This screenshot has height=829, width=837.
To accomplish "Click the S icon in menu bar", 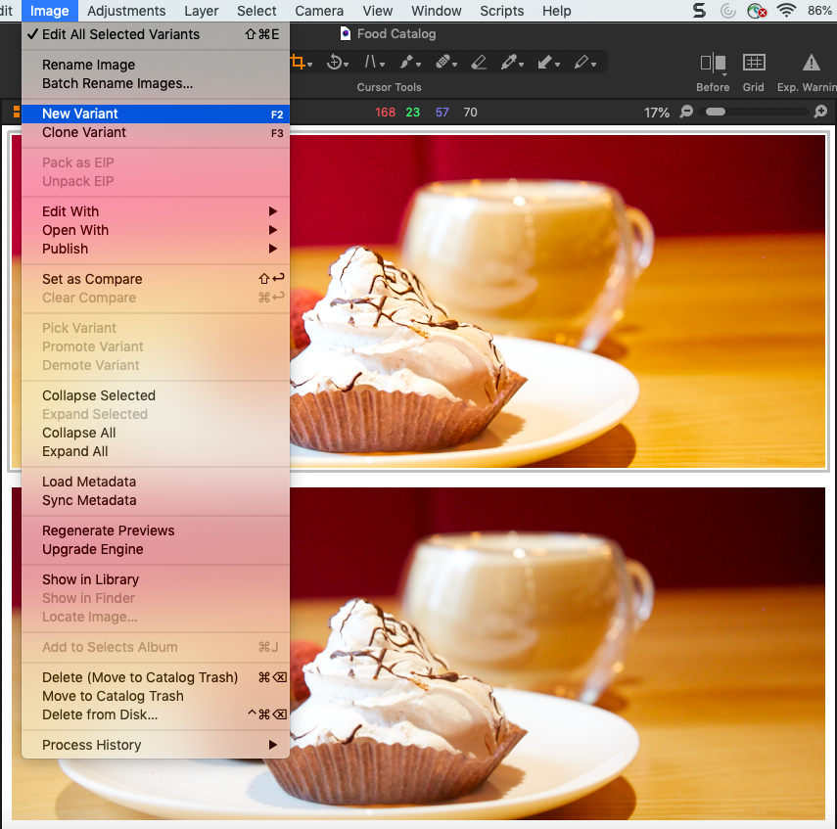I will [x=699, y=11].
